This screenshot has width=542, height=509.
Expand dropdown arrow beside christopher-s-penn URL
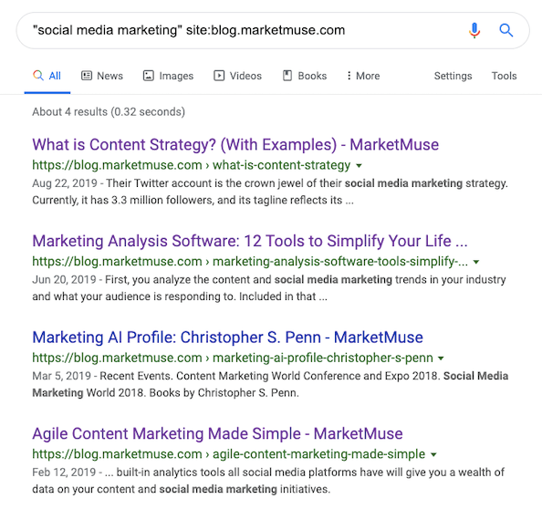click(441, 358)
